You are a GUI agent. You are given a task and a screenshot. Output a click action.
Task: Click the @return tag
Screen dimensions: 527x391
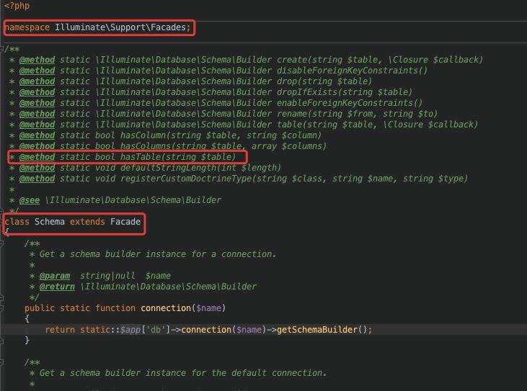click(57, 287)
